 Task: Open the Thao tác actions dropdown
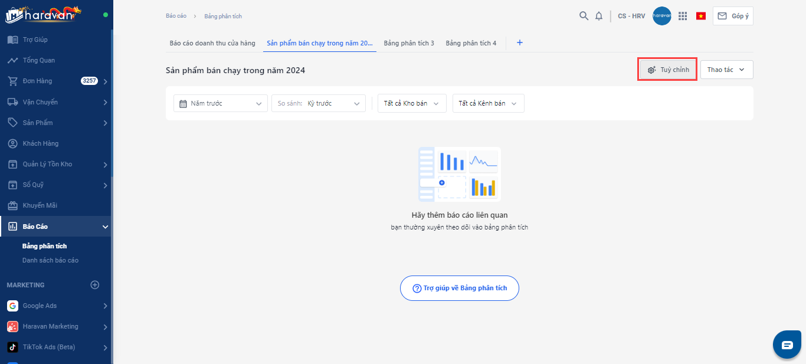[726, 70]
